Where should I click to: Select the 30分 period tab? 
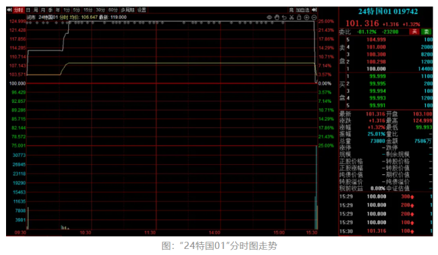click(100, 10)
